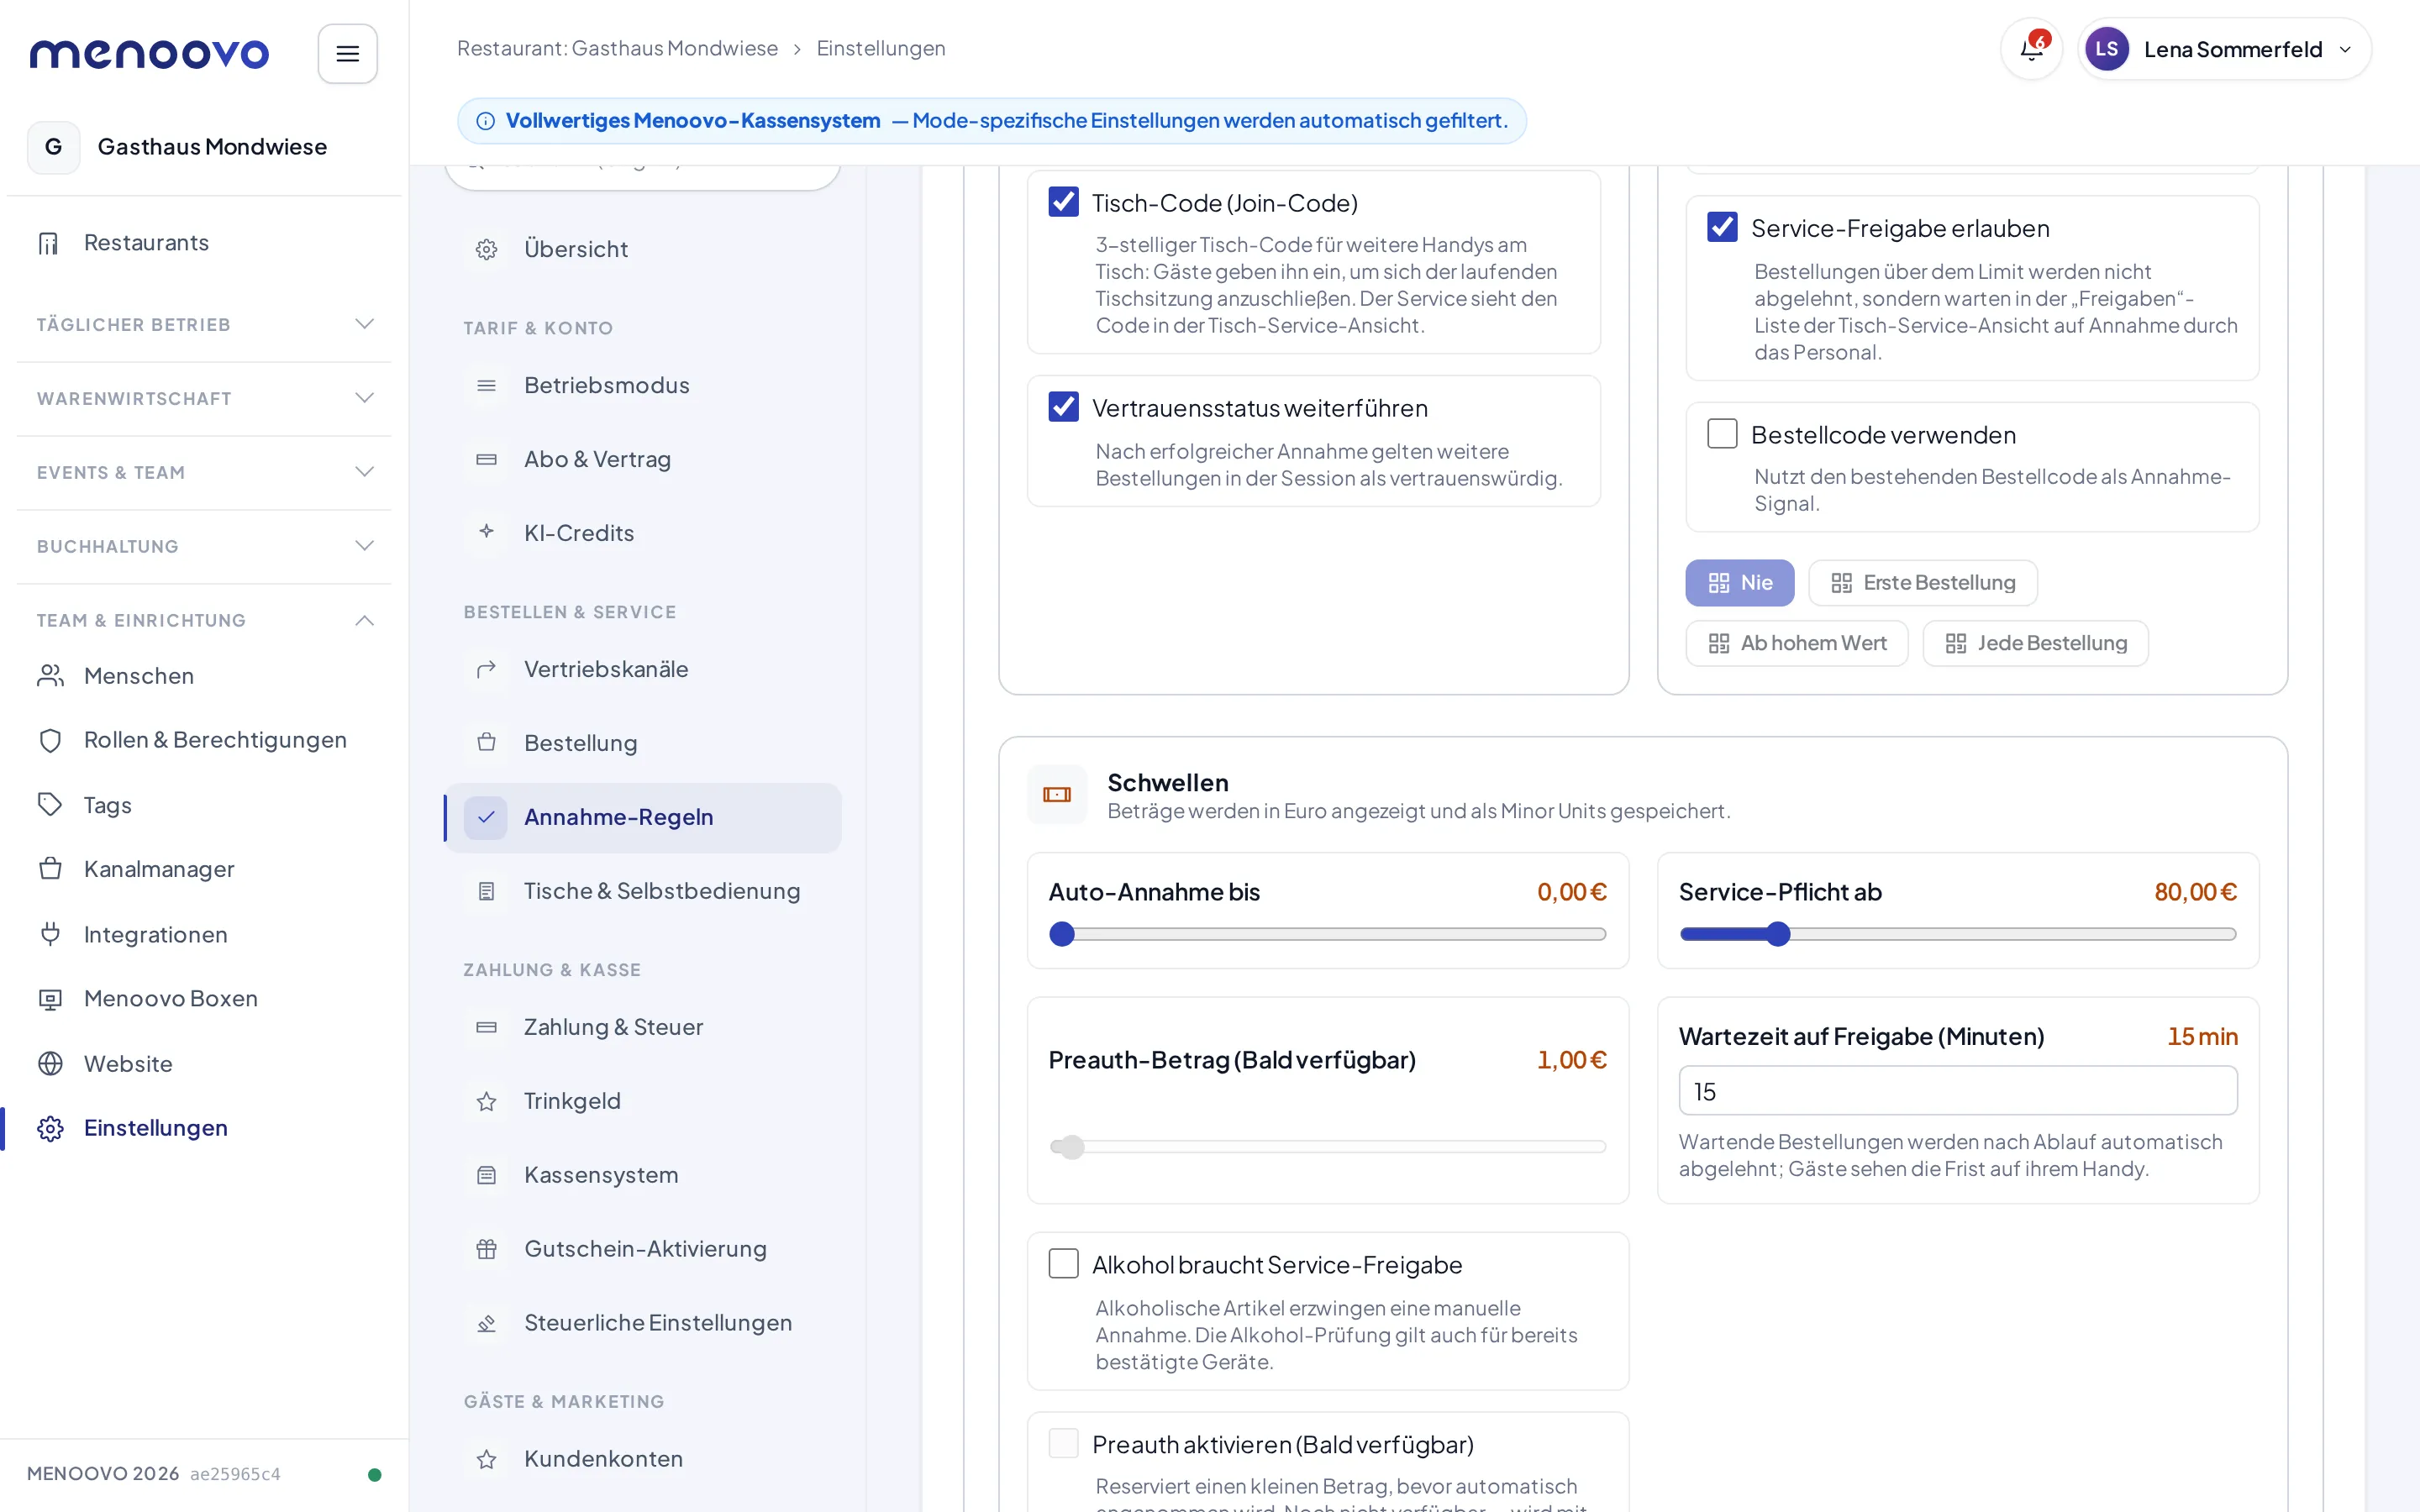Open Tische & Selbstbedienung settings page
This screenshot has width=2420, height=1512.
[643, 891]
